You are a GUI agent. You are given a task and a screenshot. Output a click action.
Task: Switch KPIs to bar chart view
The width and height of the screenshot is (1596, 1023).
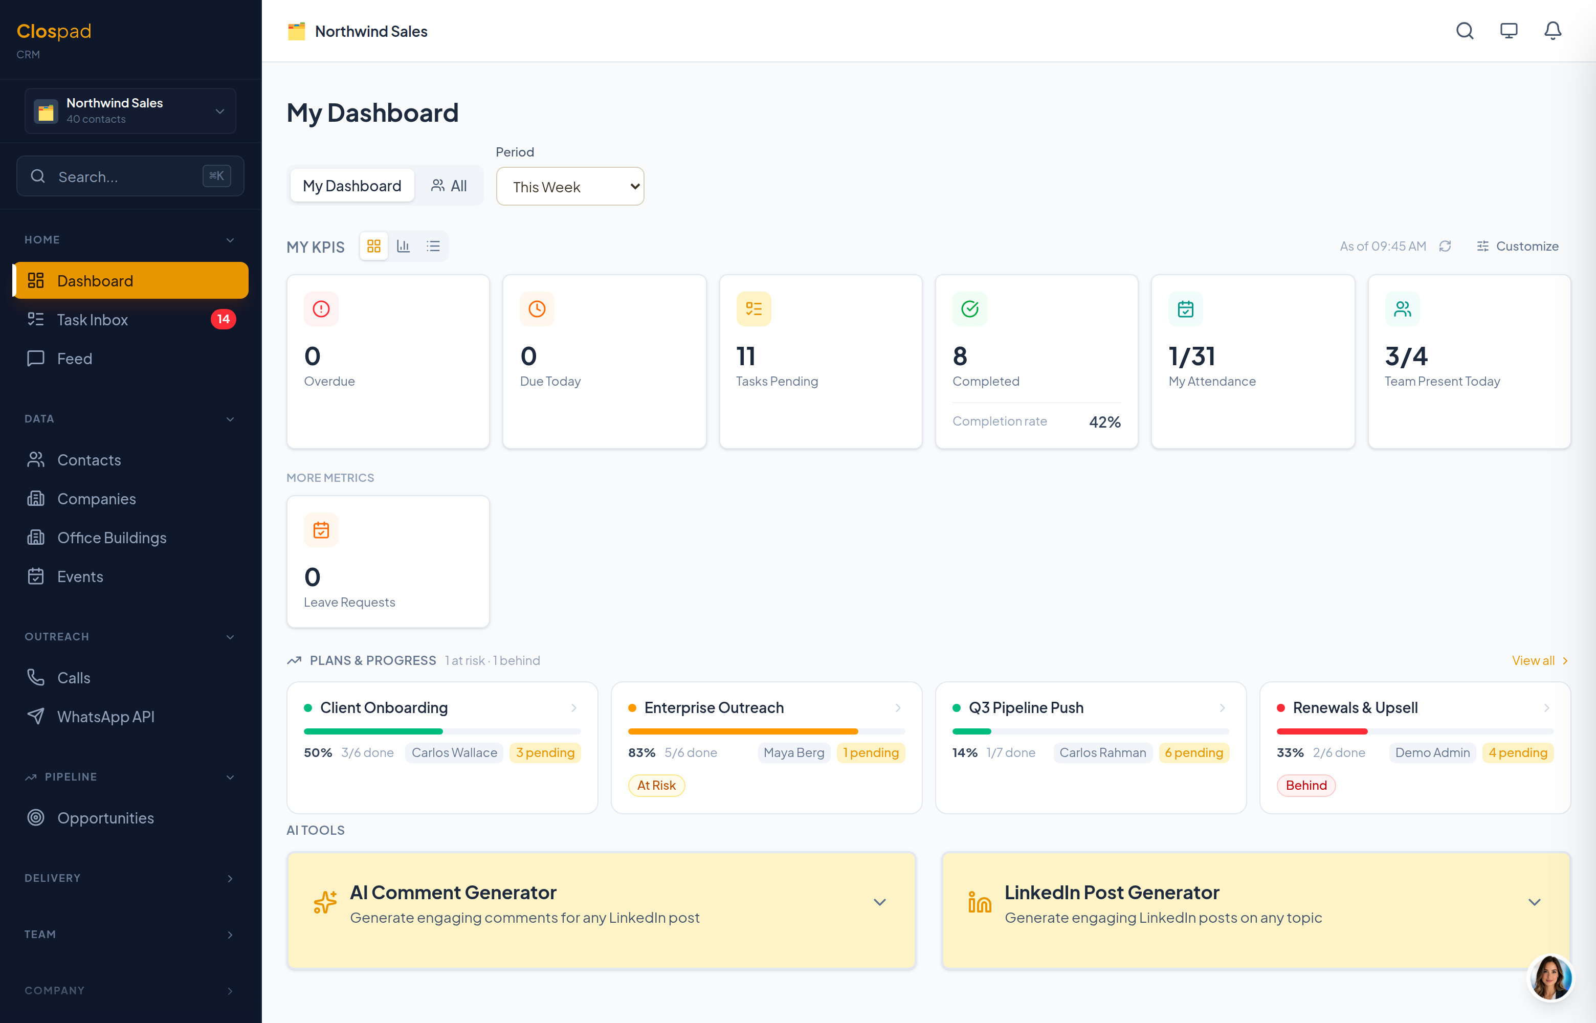tap(403, 247)
